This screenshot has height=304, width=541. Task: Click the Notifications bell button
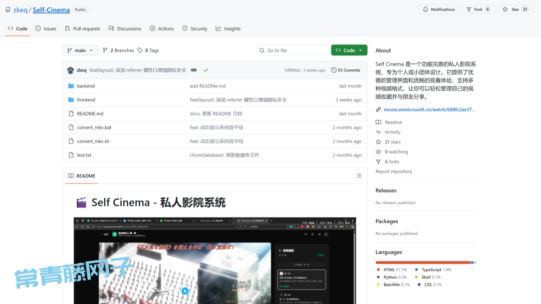(x=439, y=9)
